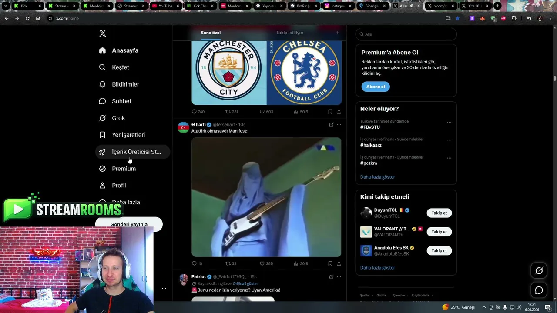Open more options for Patriot post
Viewport: 557px width, 313px height.
pyautogui.click(x=339, y=277)
